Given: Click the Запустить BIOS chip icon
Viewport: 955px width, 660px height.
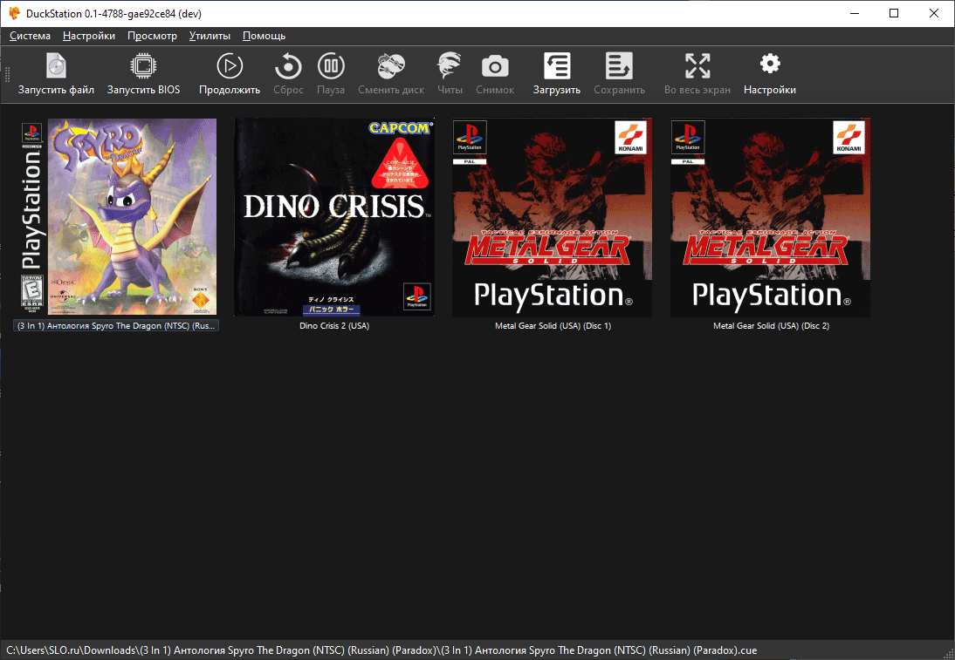Looking at the screenshot, I should 143,65.
